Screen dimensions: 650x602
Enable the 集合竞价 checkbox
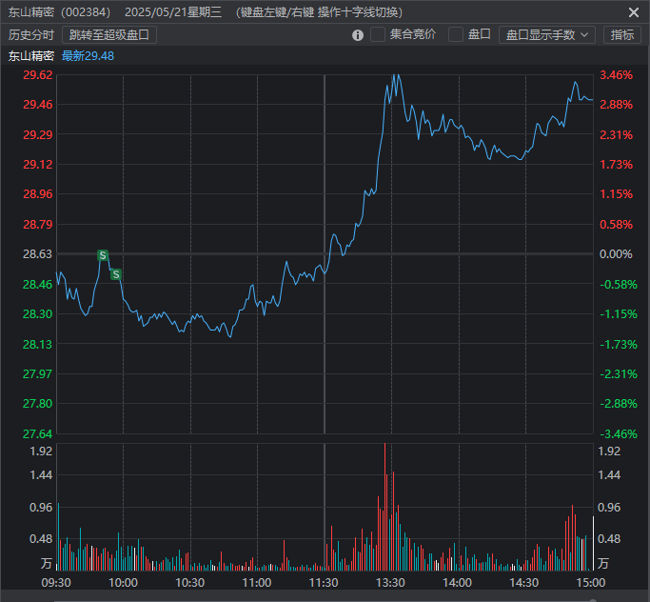(378, 35)
